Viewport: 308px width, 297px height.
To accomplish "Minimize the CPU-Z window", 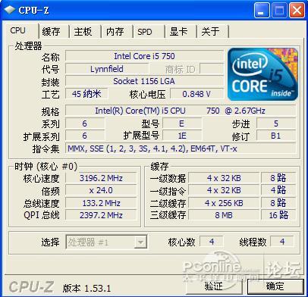I will [x=262, y=10].
